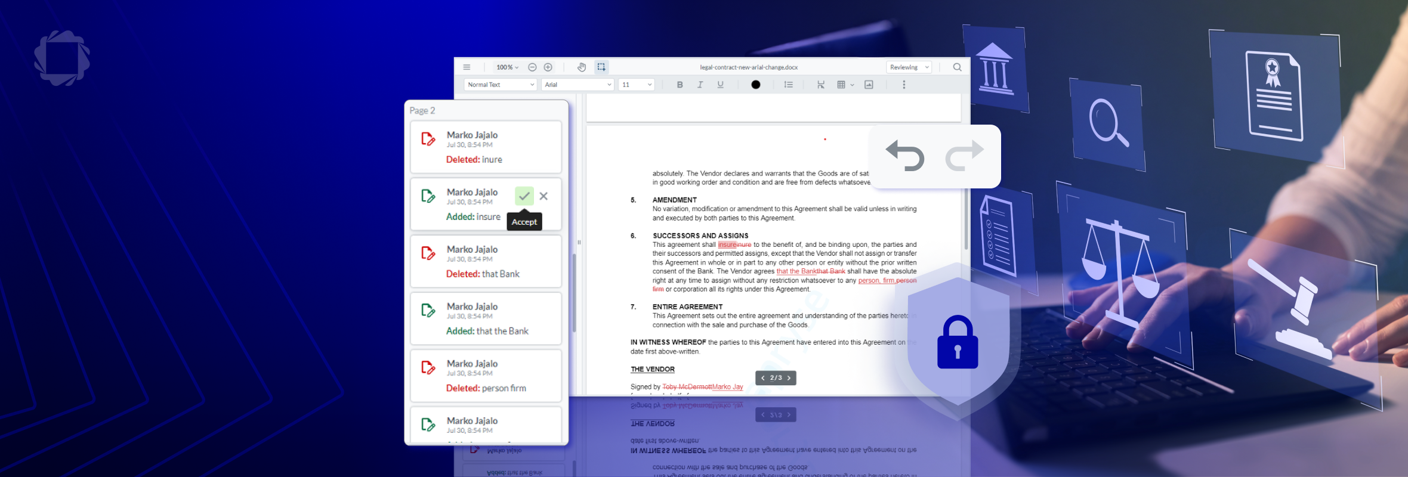Go to previous page in 2/3 indicator
Screen dimensions: 1408x477
click(x=762, y=378)
